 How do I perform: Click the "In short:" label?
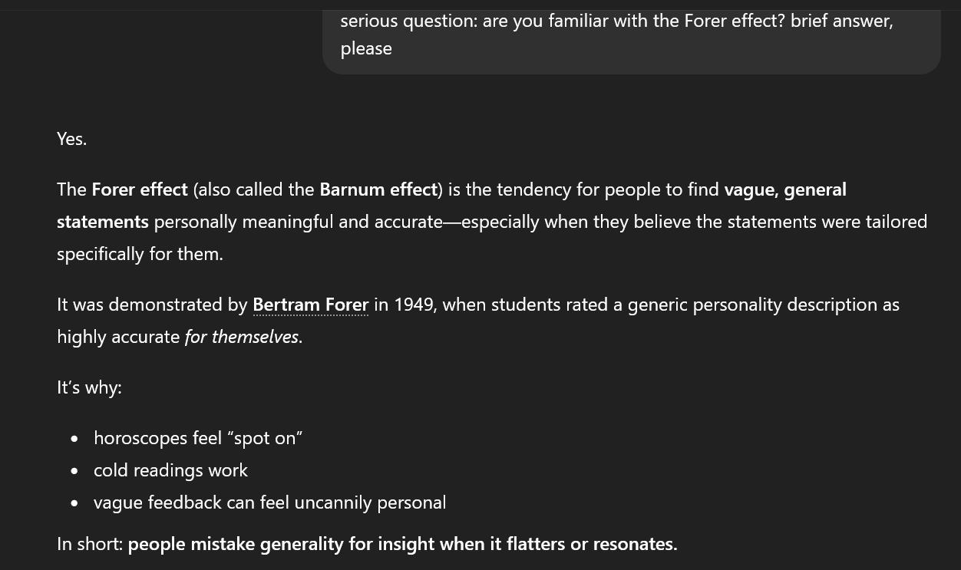(90, 544)
